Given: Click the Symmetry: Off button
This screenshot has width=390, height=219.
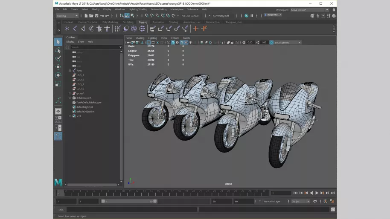Looking at the screenshot, I should [x=221, y=16].
